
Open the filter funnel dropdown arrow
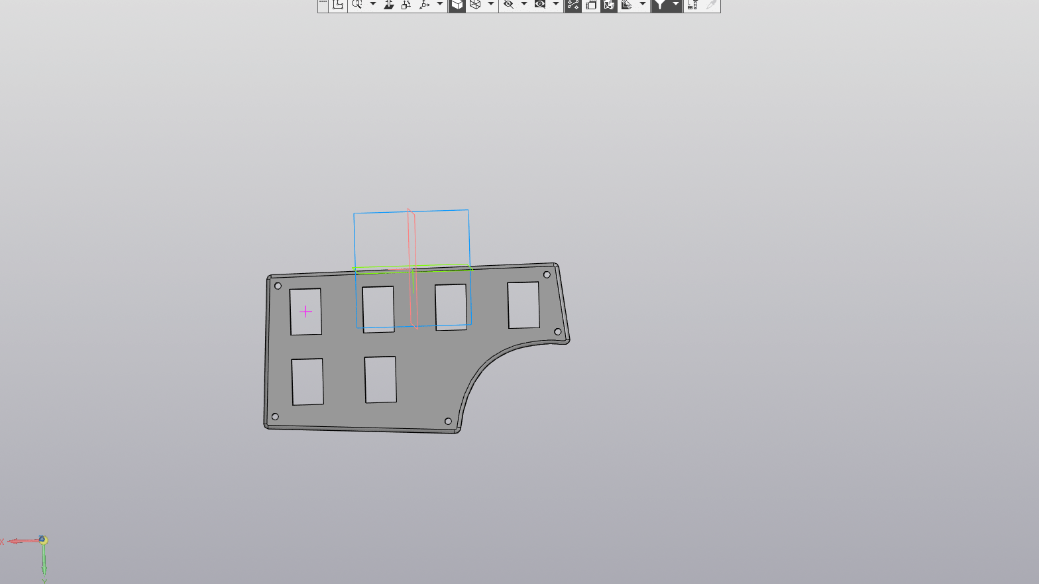click(x=675, y=5)
